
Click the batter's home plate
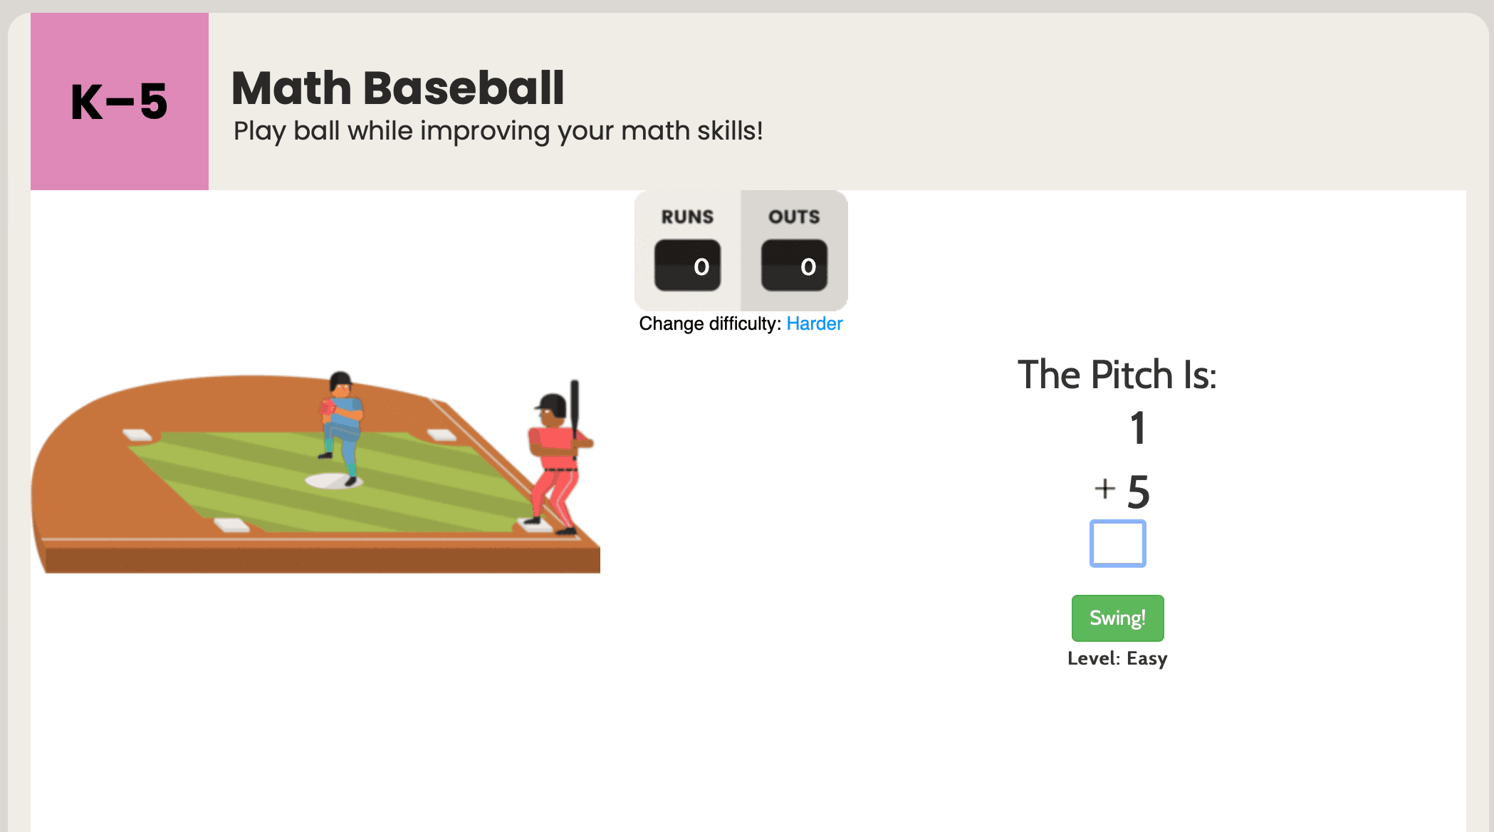coord(538,528)
